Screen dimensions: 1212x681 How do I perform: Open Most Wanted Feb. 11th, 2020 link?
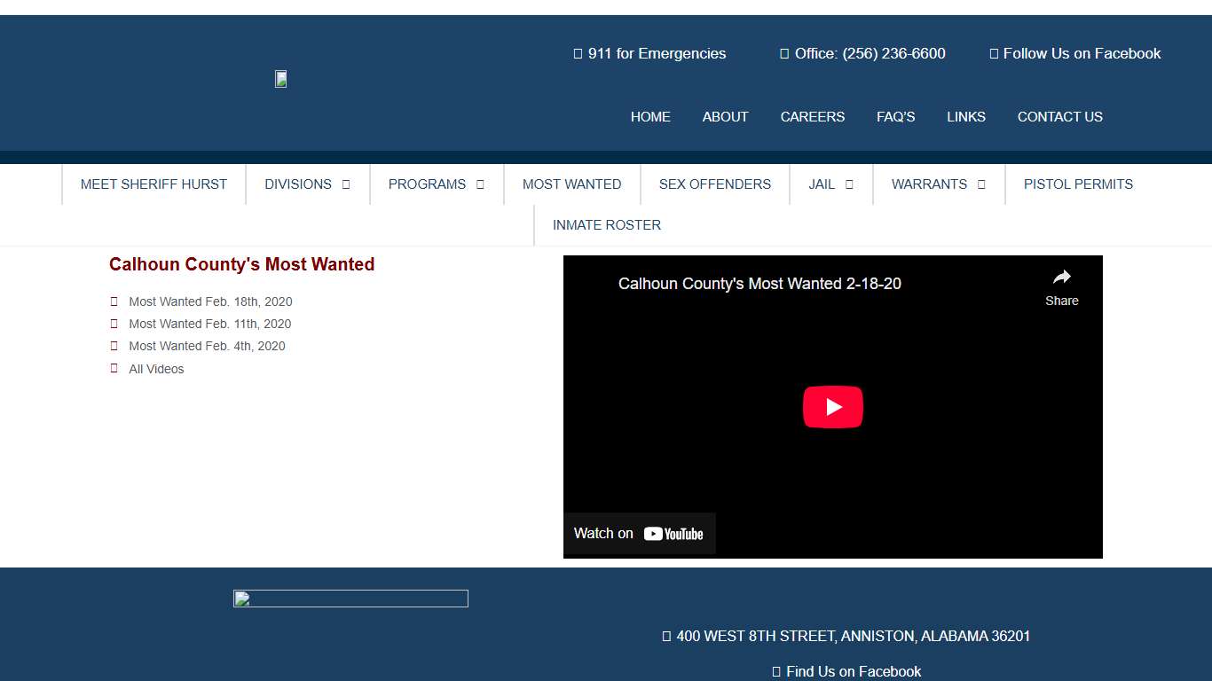pyautogui.click(x=209, y=324)
